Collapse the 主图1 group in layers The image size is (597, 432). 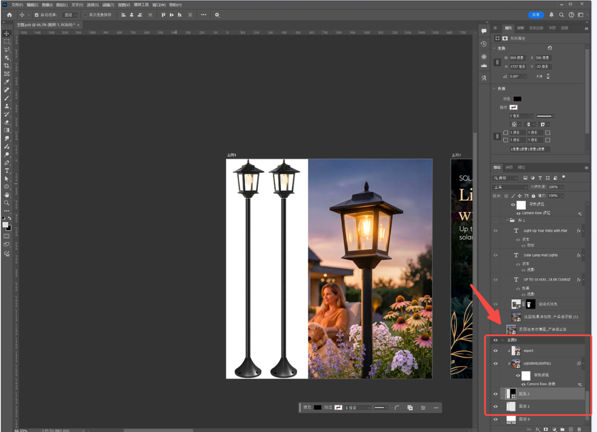click(503, 340)
